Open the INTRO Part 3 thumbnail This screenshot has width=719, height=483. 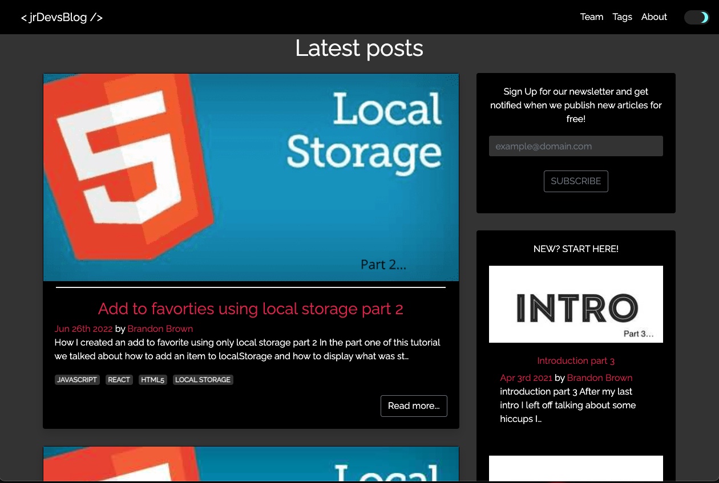(x=576, y=304)
